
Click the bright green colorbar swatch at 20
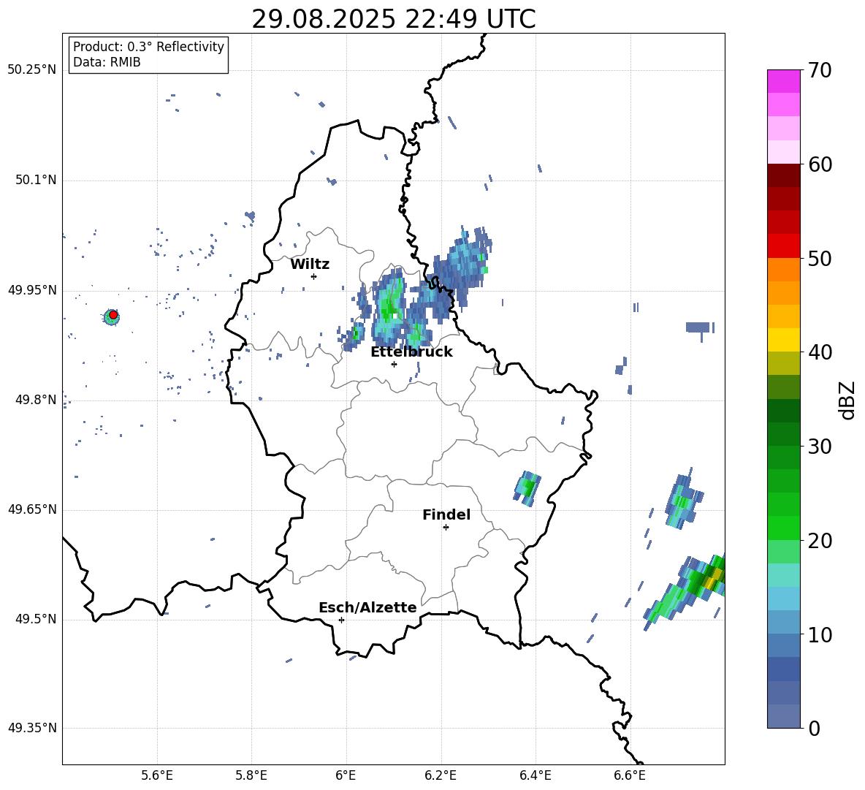[783, 528]
